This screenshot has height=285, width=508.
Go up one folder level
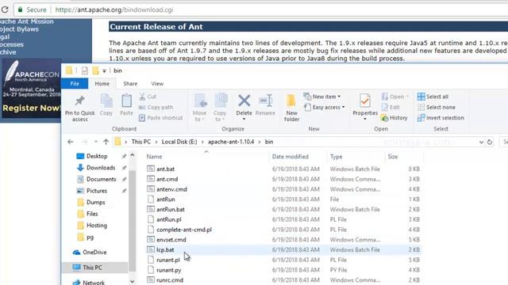tap(106, 142)
